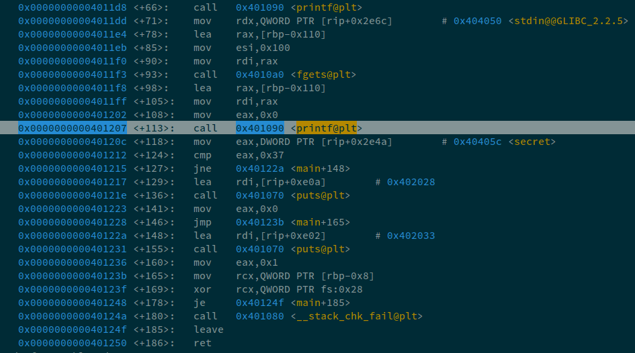Click the leave instruction mnemonic
This screenshot has width=635, height=353.
click(208, 330)
